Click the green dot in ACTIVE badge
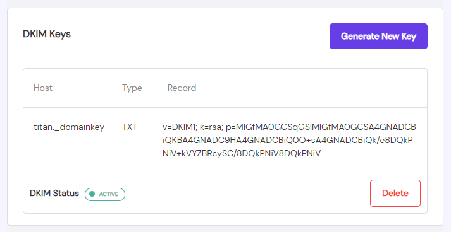Image resolution: width=451 pixels, height=232 pixels. click(x=92, y=194)
